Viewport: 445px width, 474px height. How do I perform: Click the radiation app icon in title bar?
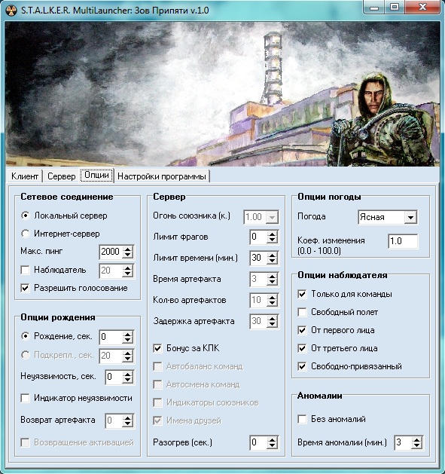[x=11, y=11]
